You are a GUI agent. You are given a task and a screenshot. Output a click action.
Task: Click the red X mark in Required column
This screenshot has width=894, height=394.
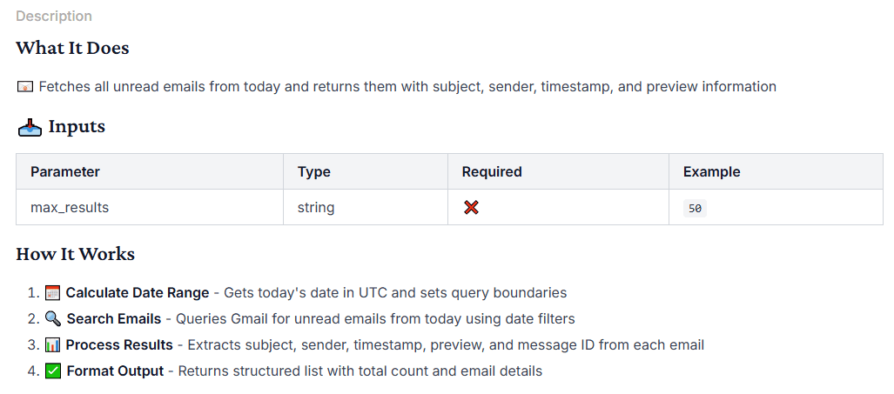click(471, 208)
